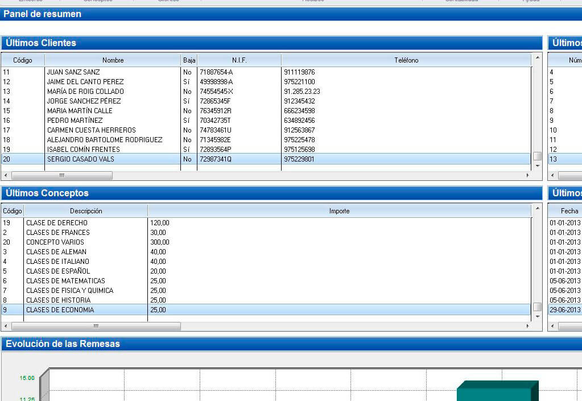
Task: Sort concepts by Importe column header
Action: pyautogui.click(x=339, y=211)
